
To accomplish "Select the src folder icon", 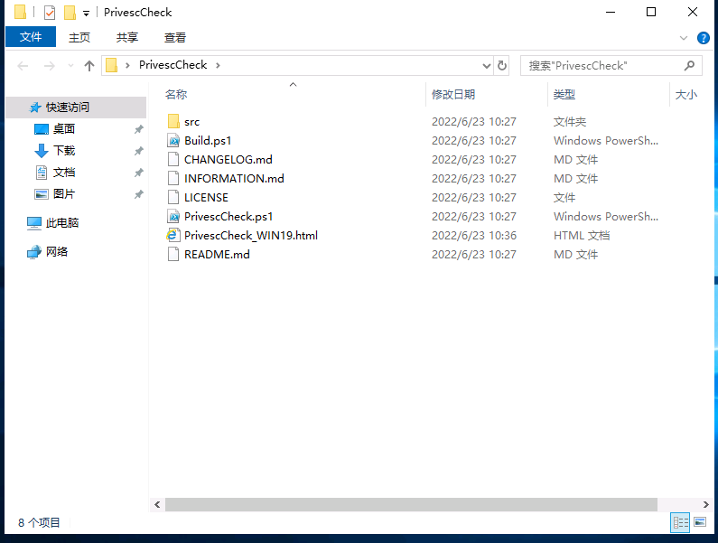I will click(174, 122).
